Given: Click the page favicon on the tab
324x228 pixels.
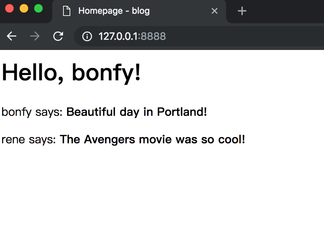Looking at the screenshot, I should click(x=67, y=11).
